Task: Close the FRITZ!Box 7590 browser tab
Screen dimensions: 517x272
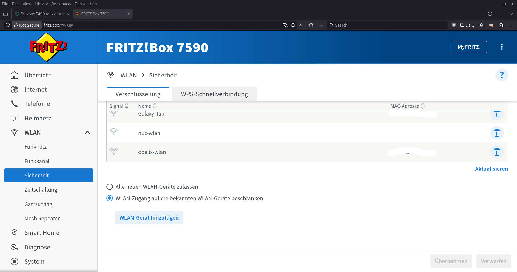Action: [x=128, y=14]
